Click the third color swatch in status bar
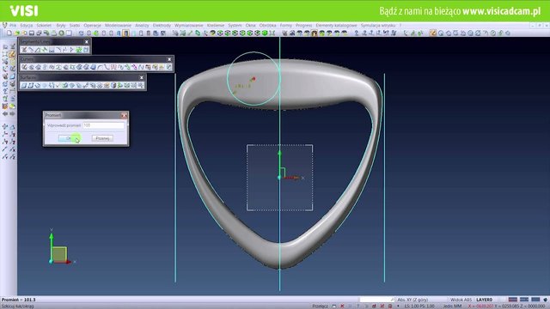The height and width of the screenshot is (309, 550). click(x=535, y=300)
